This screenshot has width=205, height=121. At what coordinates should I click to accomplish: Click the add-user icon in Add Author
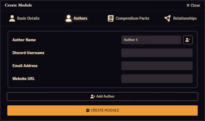pos(93,96)
